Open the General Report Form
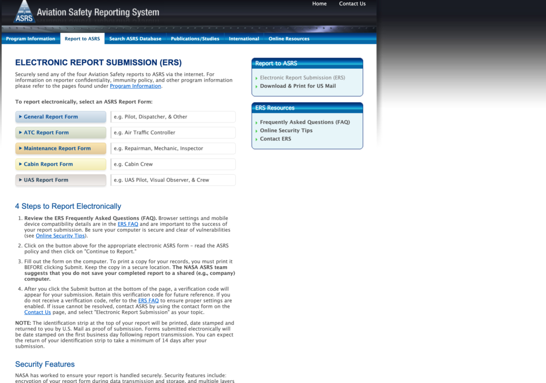 point(61,117)
